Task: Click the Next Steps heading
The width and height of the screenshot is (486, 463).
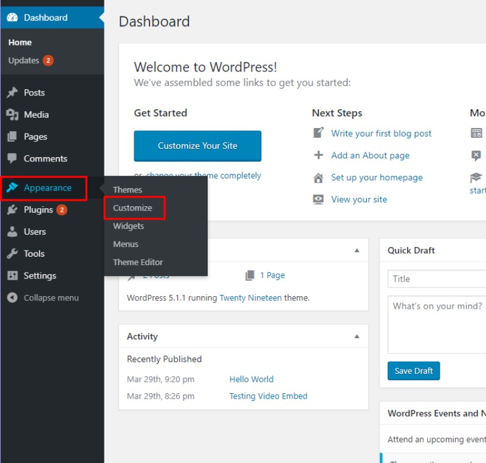Action: point(337,113)
